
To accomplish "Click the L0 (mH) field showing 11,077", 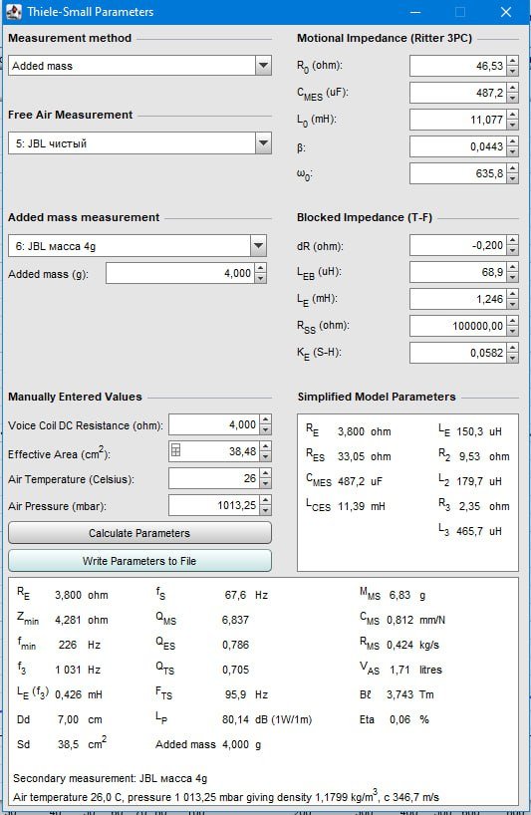I will pos(458,120).
